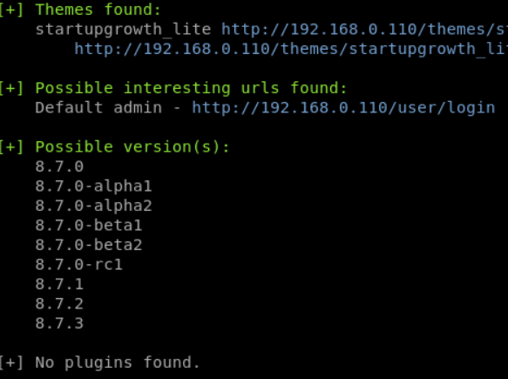Click the version 8.7.0 line
This screenshot has width=508, height=379.
point(59,166)
